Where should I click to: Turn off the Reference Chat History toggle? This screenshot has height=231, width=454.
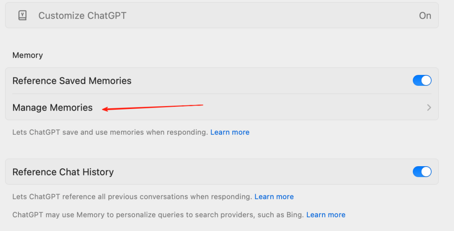[422, 172]
